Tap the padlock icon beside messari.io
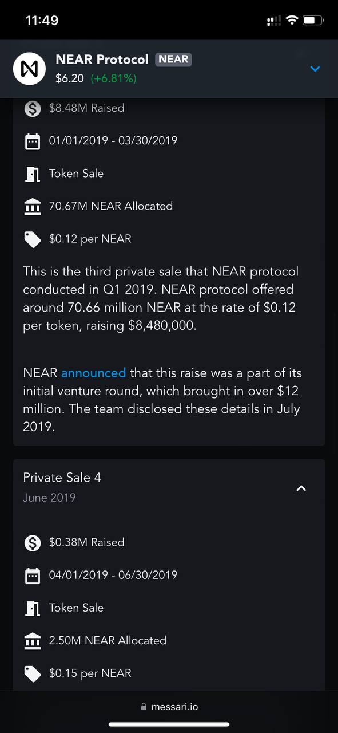This screenshot has height=733, width=338. pos(144,707)
